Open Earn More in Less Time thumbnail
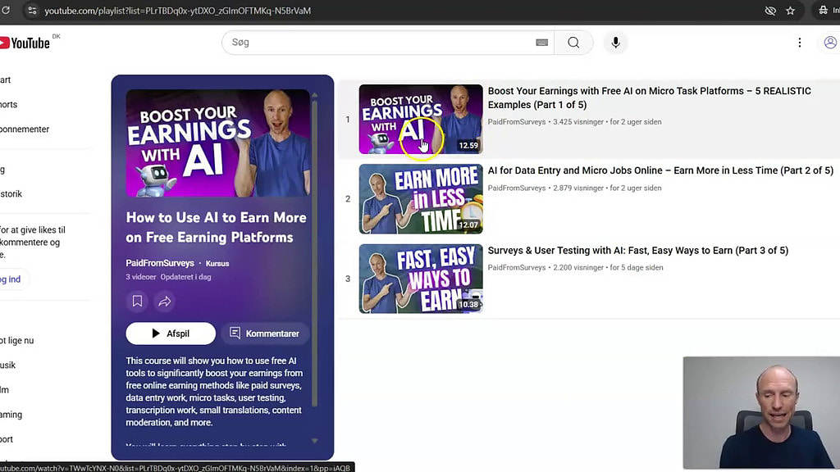Image resolution: width=840 pixels, height=472 pixels. (421, 199)
